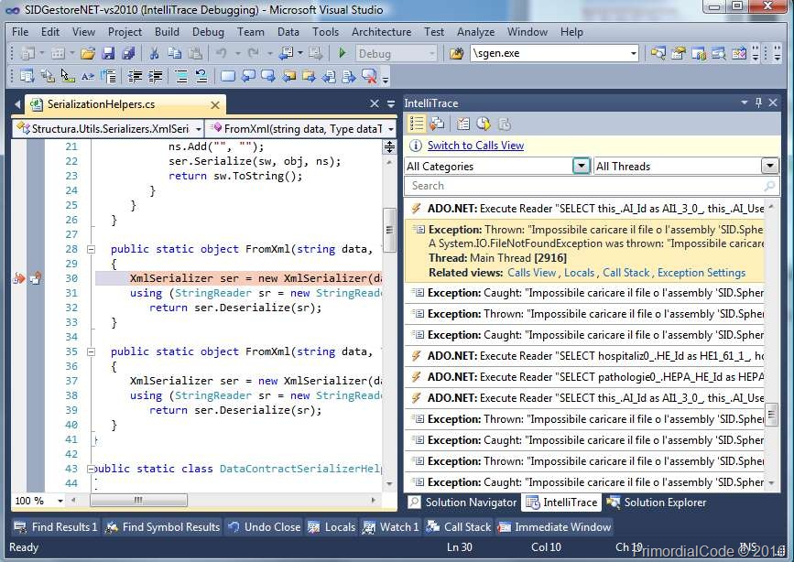Click the Paste clipboard icon
794x562 pixels.
tap(195, 53)
